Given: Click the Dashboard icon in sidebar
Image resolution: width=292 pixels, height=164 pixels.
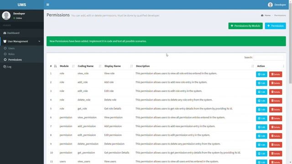Looking at the screenshot, I should click(5, 33).
